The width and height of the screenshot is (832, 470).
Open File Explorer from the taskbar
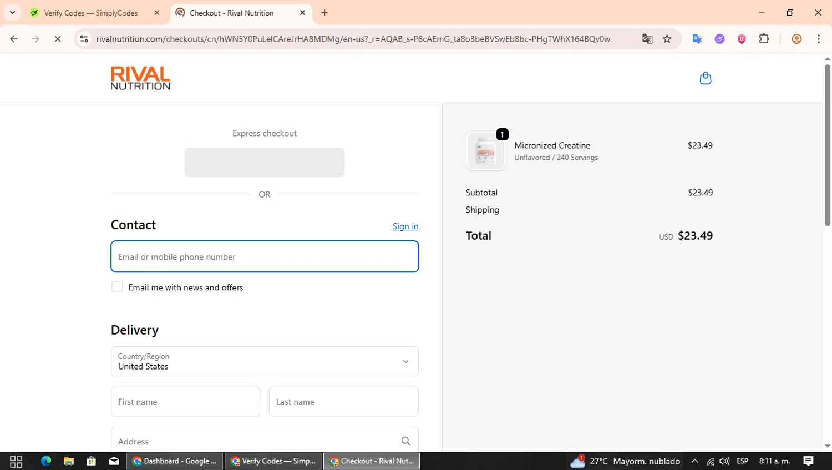click(x=69, y=461)
